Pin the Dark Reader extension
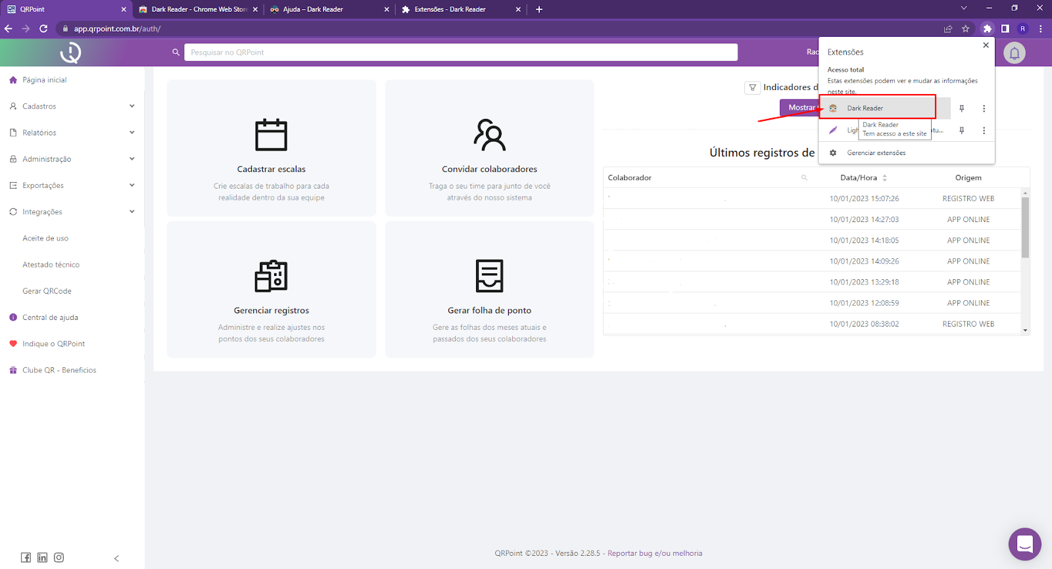 961,108
